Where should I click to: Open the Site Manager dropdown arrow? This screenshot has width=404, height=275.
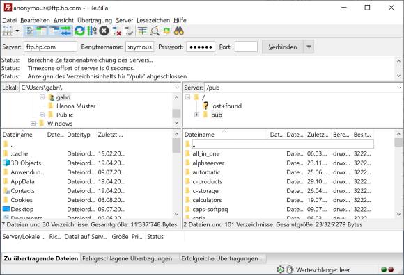pyautogui.click(x=17, y=31)
